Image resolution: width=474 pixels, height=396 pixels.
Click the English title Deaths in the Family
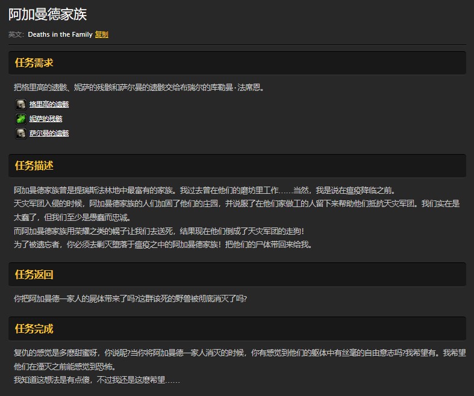point(60,35)
